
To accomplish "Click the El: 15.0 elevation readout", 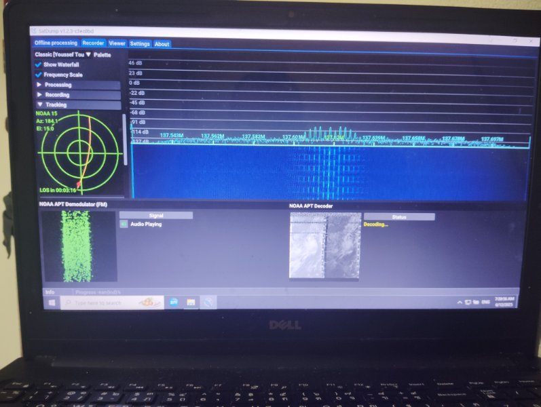I will [x=45, y=129].
